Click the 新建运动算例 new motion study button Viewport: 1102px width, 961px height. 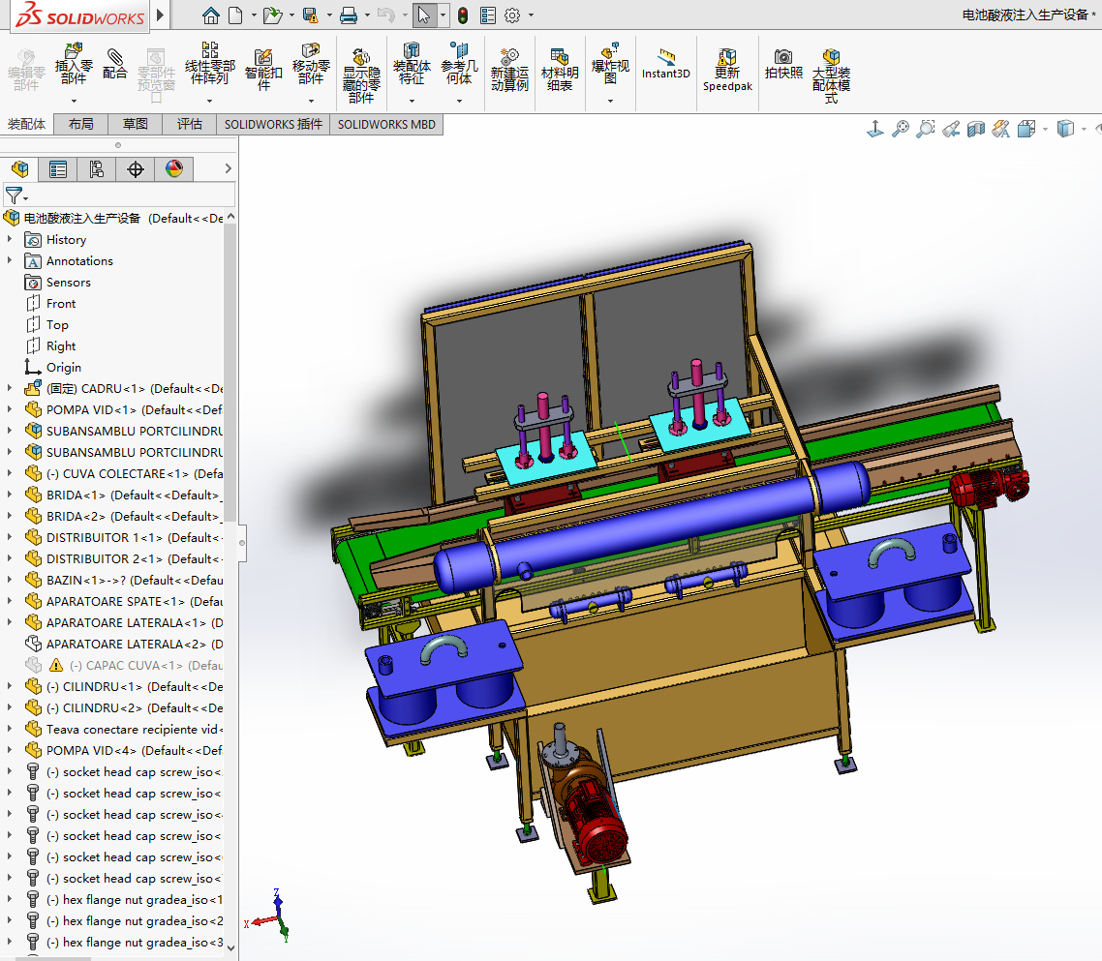[509, 70]
